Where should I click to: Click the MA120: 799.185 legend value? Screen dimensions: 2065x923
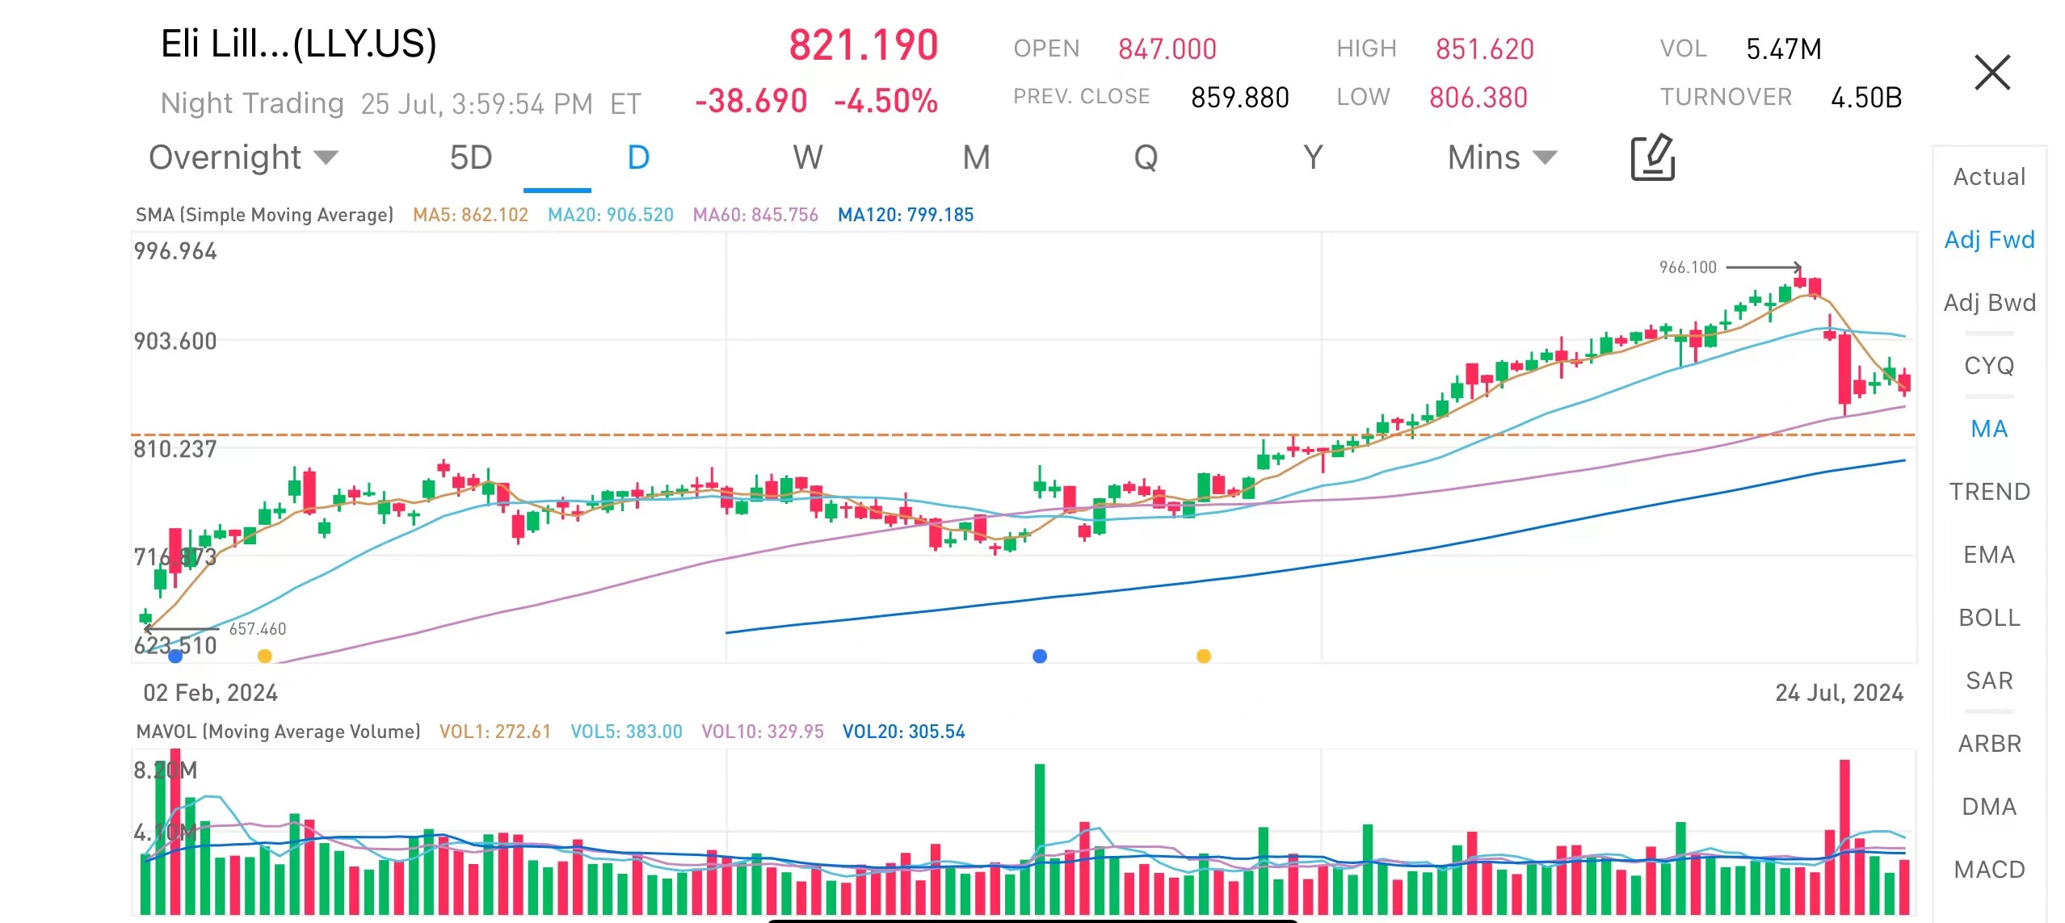tap(906, 215)
